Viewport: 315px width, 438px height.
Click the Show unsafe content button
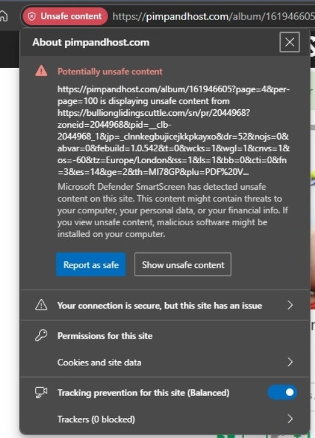(x=183, y=265)
